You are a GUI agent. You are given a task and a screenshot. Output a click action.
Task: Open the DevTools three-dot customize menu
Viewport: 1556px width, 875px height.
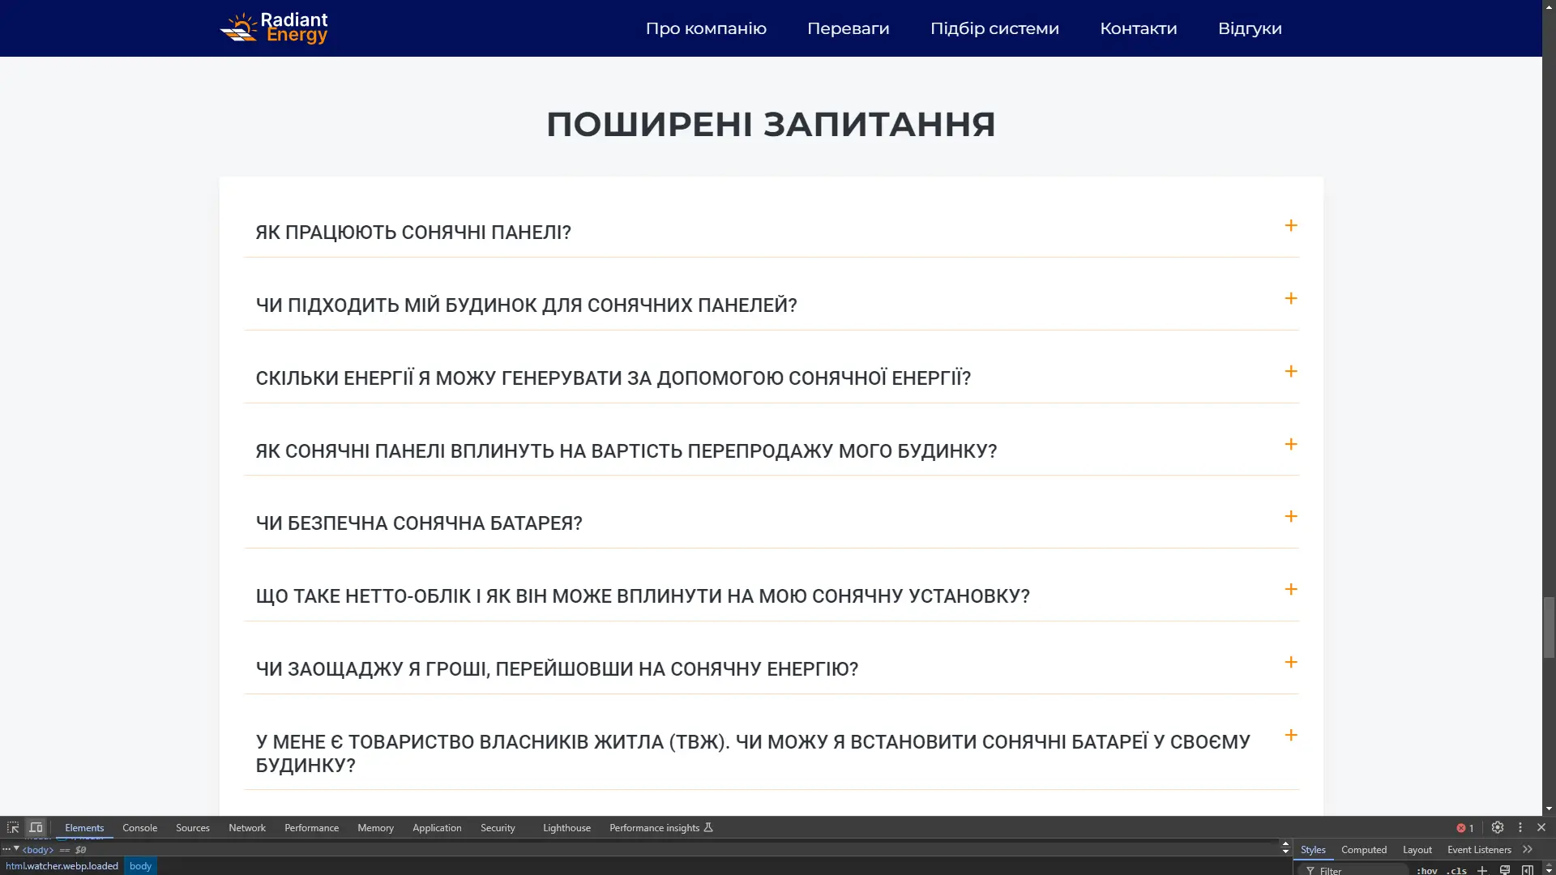tap(1520, 827)
